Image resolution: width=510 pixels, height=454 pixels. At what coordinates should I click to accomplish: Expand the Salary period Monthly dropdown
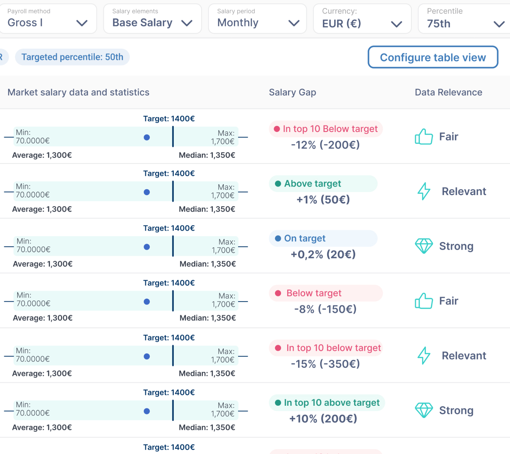[x=257, y=19]
